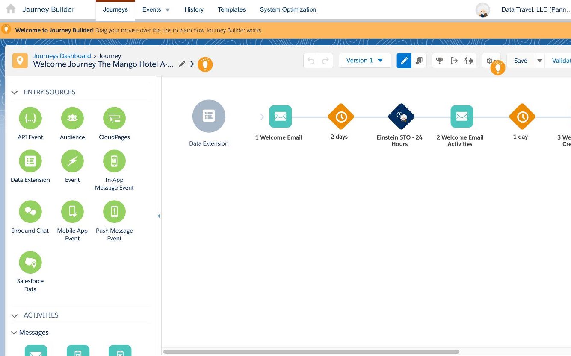Screen dimensions: 571x356
Task: Collapse the Messages group
Action: click(14, 333)
